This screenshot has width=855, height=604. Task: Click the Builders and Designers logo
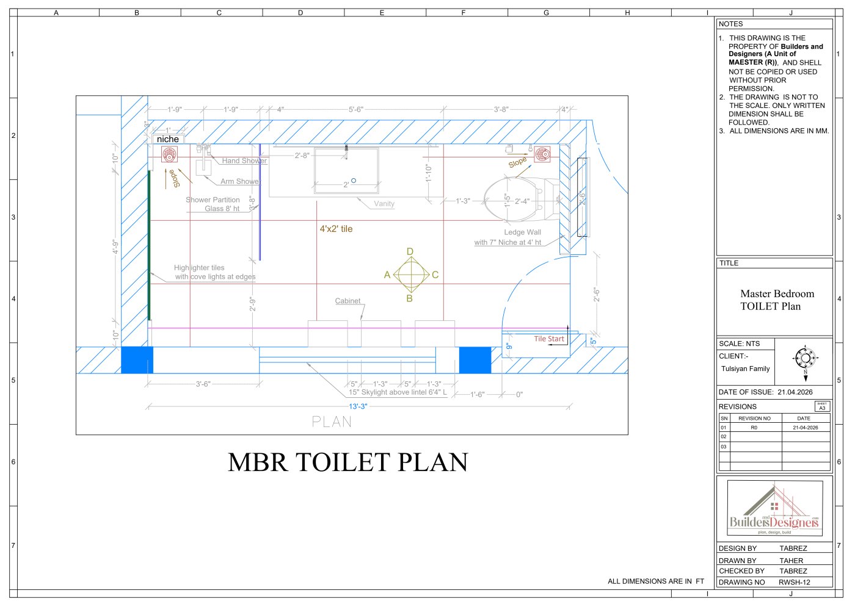774,508
